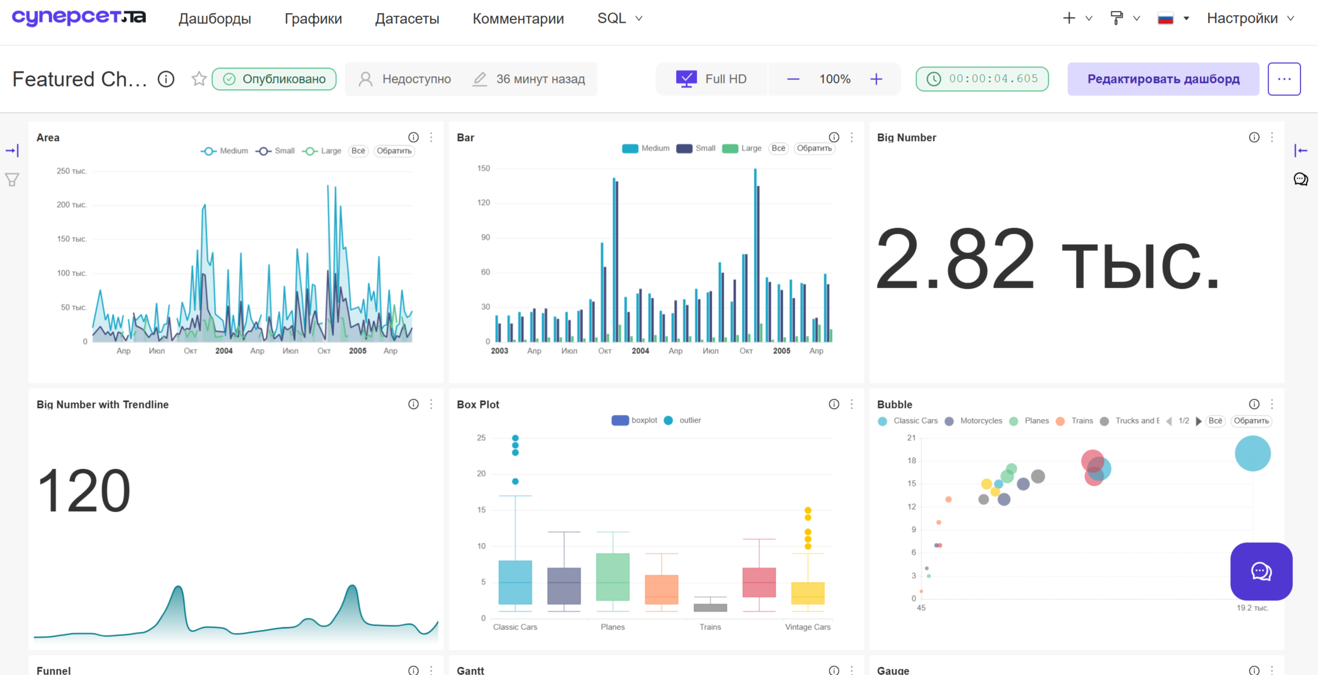
Task: Toggle outlier series in Box Plot legend
Action: point(682,420)
